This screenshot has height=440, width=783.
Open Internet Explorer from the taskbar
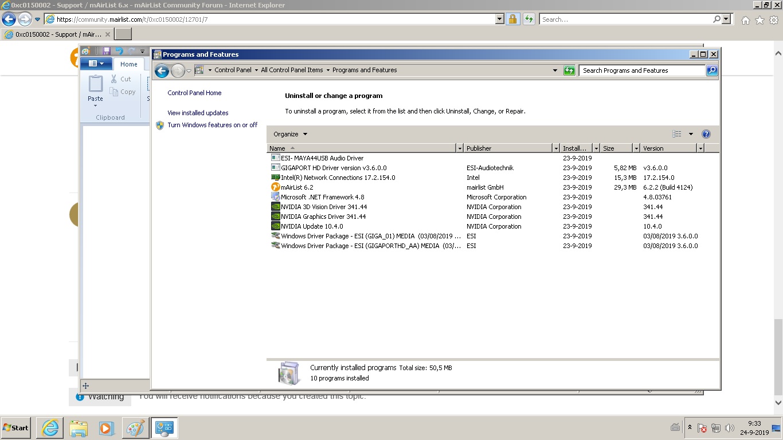[50, 428]
